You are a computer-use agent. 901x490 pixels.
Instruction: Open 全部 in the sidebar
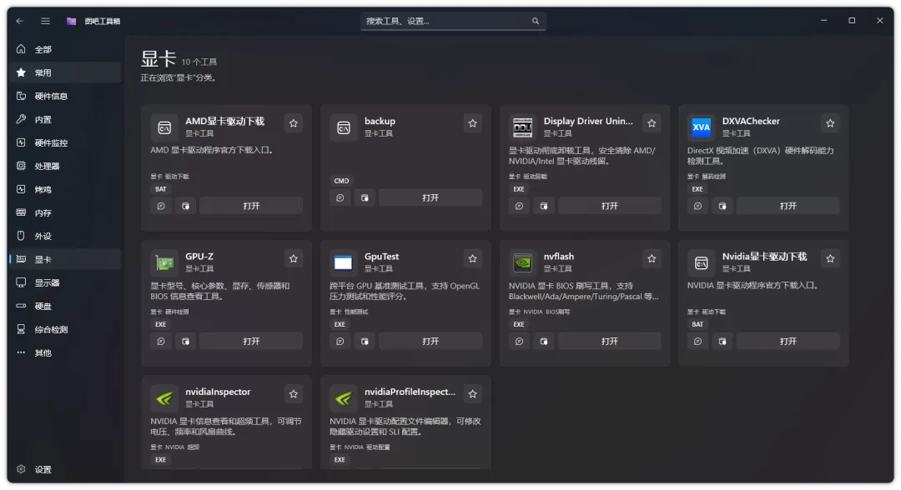tap(66, 49)
